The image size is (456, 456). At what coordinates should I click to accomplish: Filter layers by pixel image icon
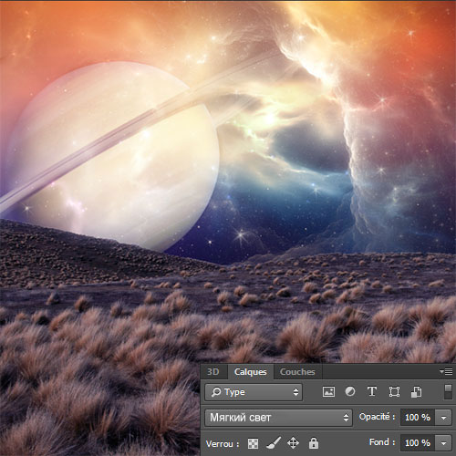328,391
